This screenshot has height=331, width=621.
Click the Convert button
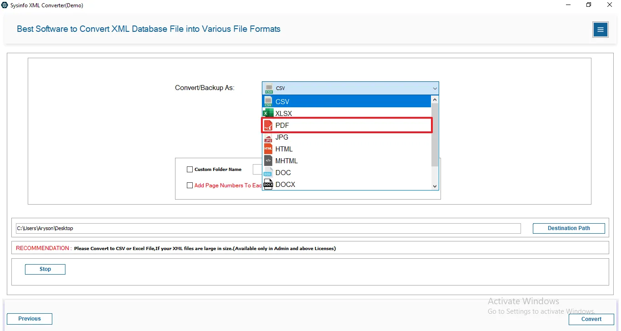pyautogui.click(x=591, y=319)
